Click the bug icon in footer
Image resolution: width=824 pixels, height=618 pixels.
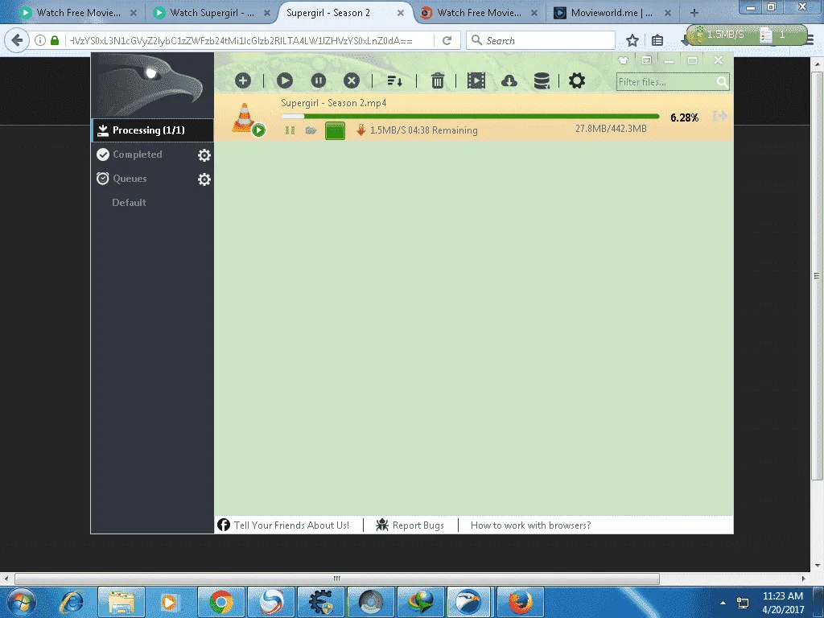tap(382, 525)
